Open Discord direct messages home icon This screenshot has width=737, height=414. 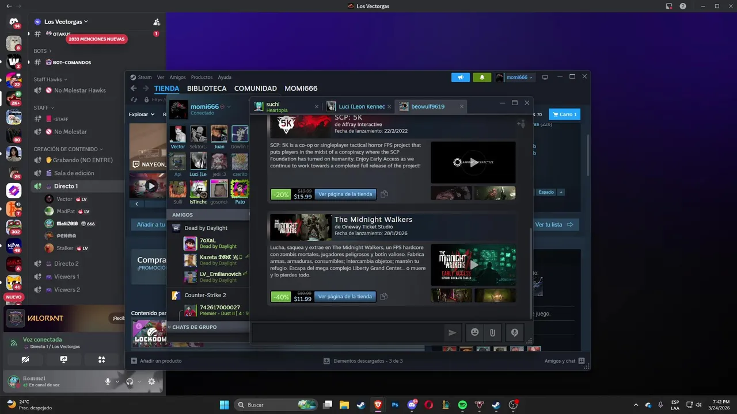click(14, 22)
